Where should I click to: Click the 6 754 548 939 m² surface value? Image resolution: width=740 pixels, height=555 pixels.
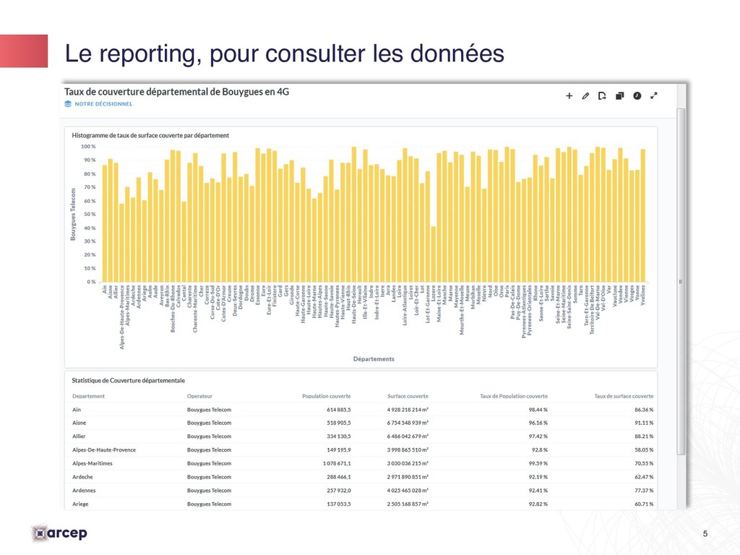(x=408, y=423)
